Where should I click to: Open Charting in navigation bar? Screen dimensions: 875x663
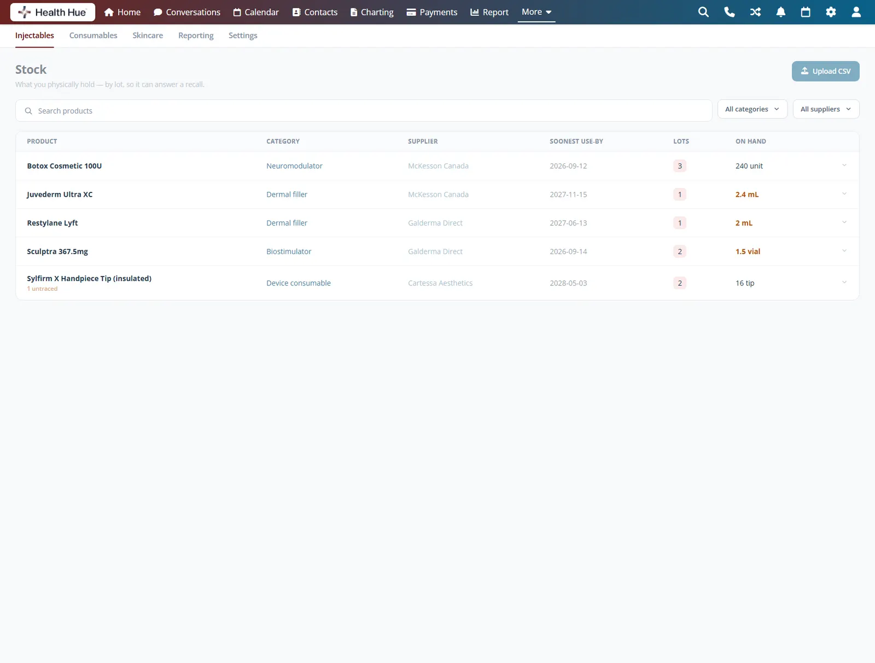(372, 12)
